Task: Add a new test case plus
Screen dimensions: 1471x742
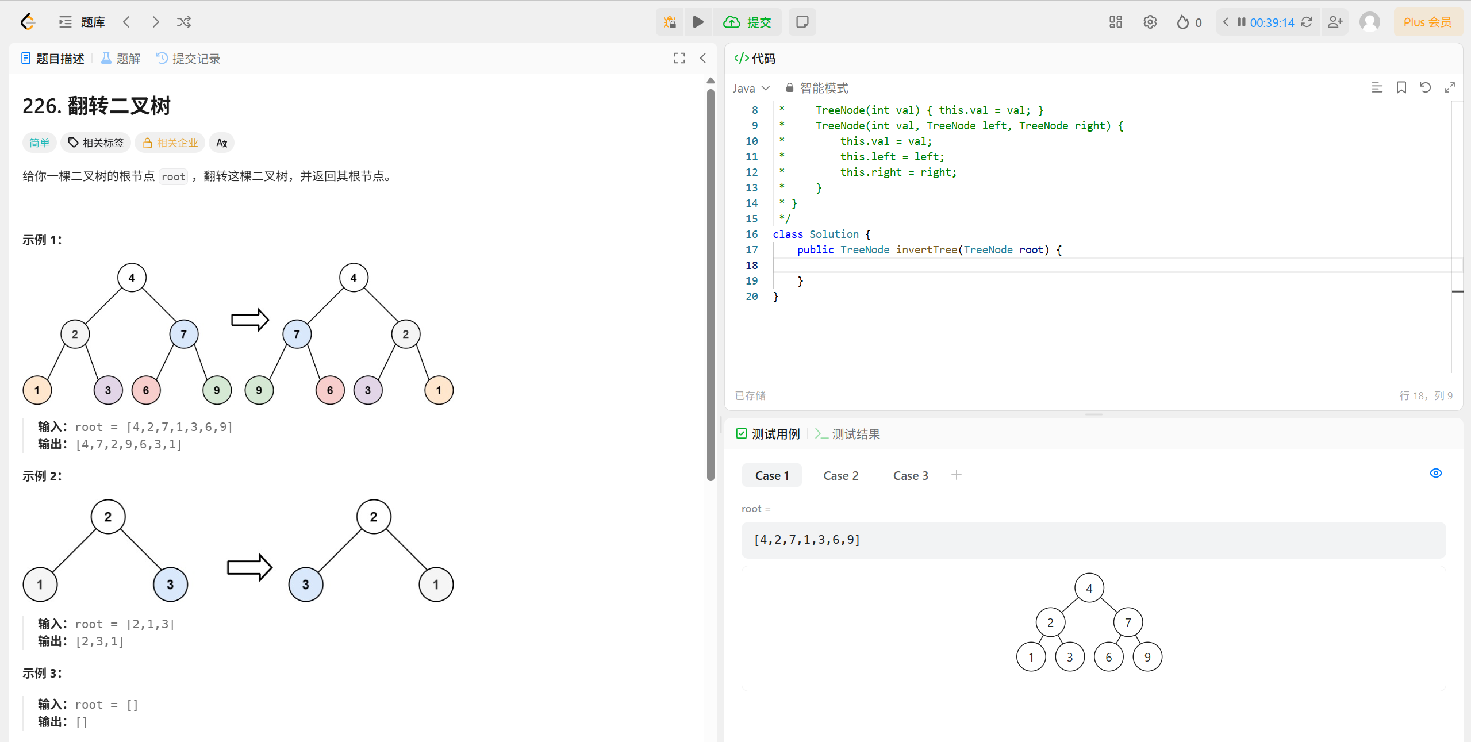Action: point(957,475)
